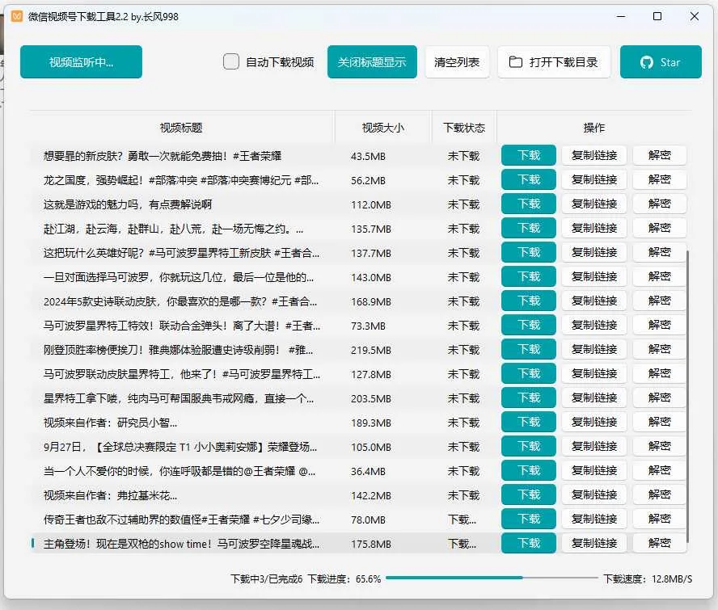This screenshot has height=610, width=718.
Task: Sort by 视频标题 column header
Action: 181,128
